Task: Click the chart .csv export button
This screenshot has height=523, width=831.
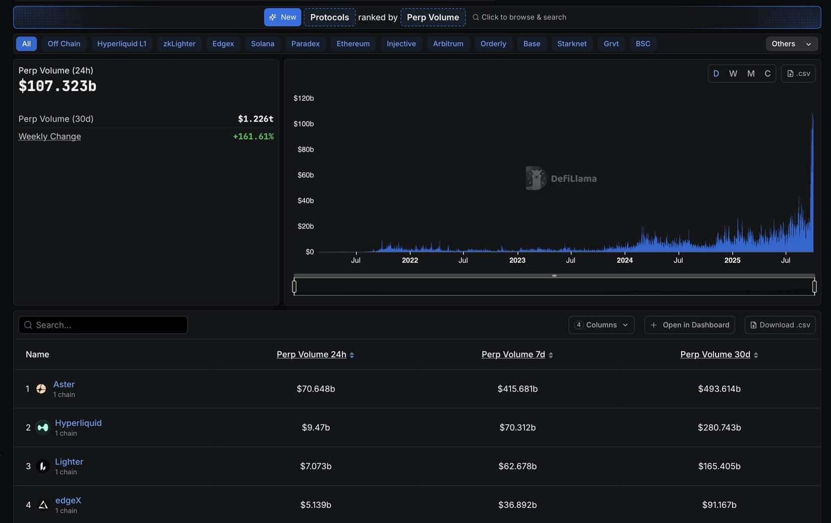Action: (x=798, y=74)
